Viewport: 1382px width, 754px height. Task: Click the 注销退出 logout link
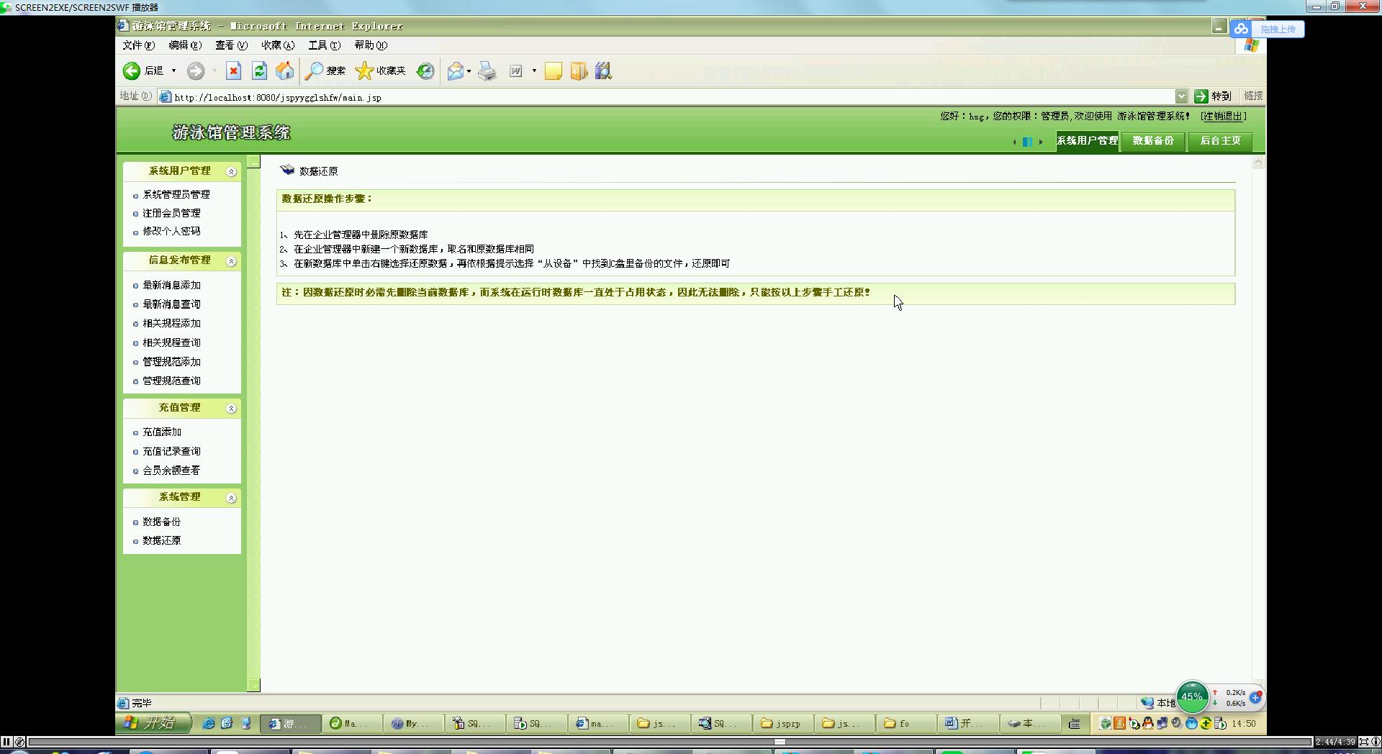pos(1223,116)
